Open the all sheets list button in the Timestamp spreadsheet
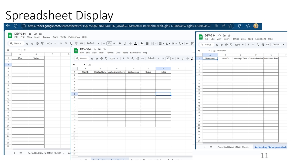This screenshot has width=291, height=163. 211,147
